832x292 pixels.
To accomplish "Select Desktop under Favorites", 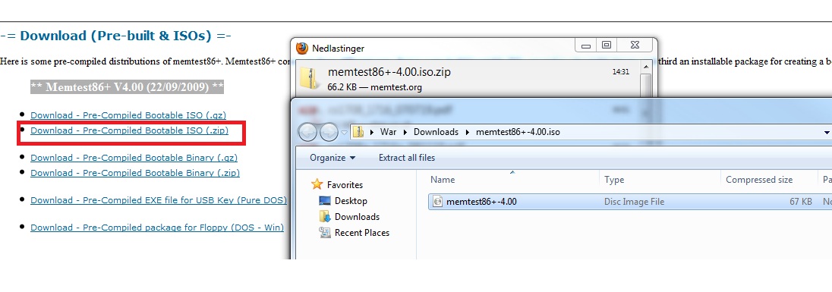I will coord(351,201).
